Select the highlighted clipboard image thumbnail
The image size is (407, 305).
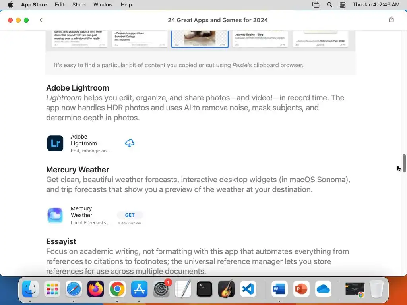click(x=200, y=39)
